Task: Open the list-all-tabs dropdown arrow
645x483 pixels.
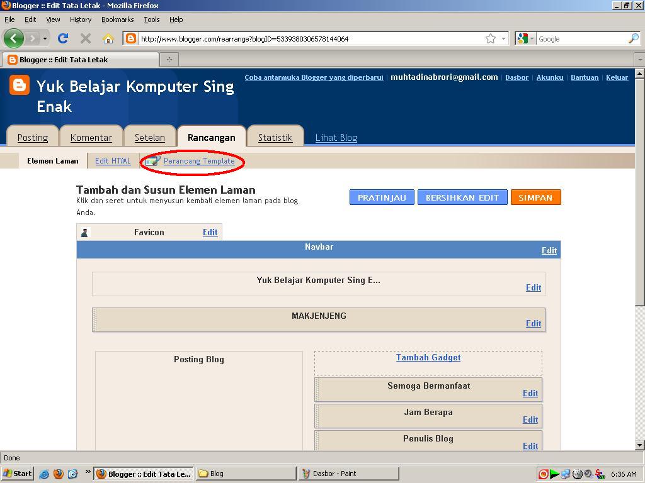Action: [640, 60]
